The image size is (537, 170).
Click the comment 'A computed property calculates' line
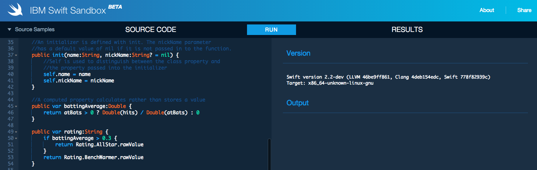pyautogui.click(x=118, y=100)
